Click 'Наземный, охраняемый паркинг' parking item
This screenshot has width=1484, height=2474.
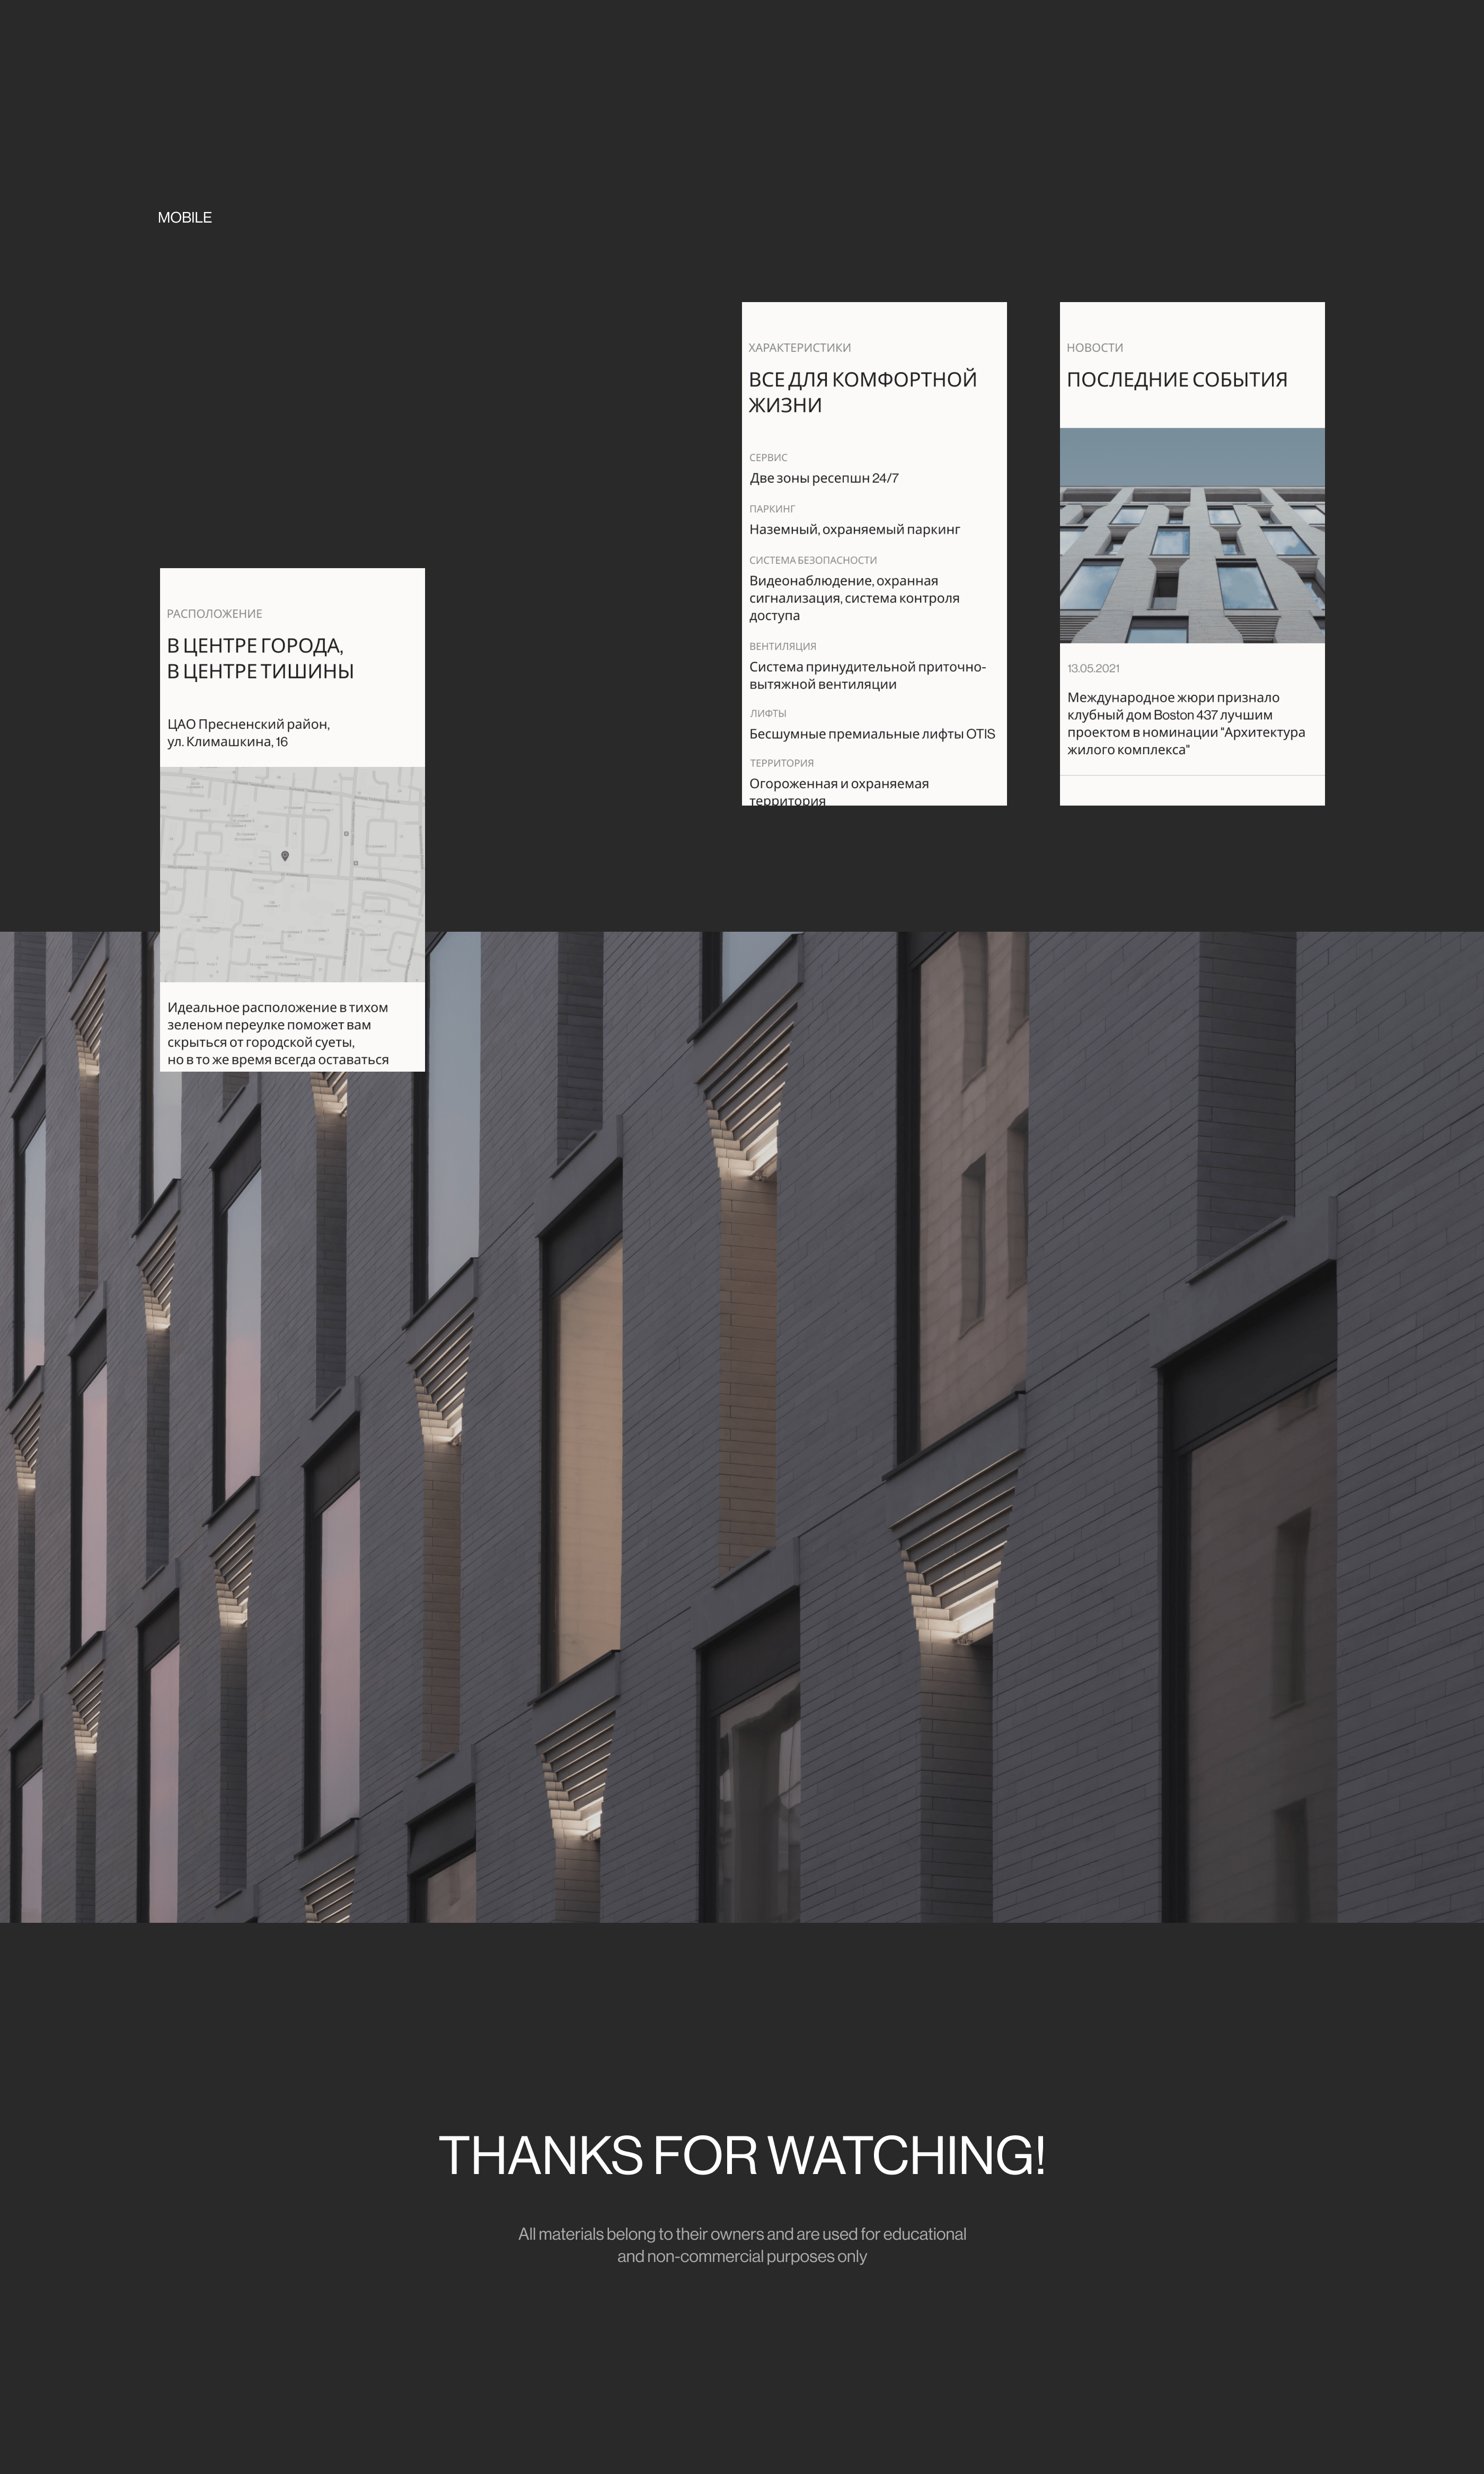[x=854, y=529]
